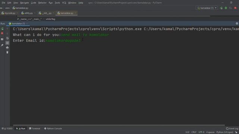Clear all console output with trash icon
This screenshot has height=134, width=239.
7,52
